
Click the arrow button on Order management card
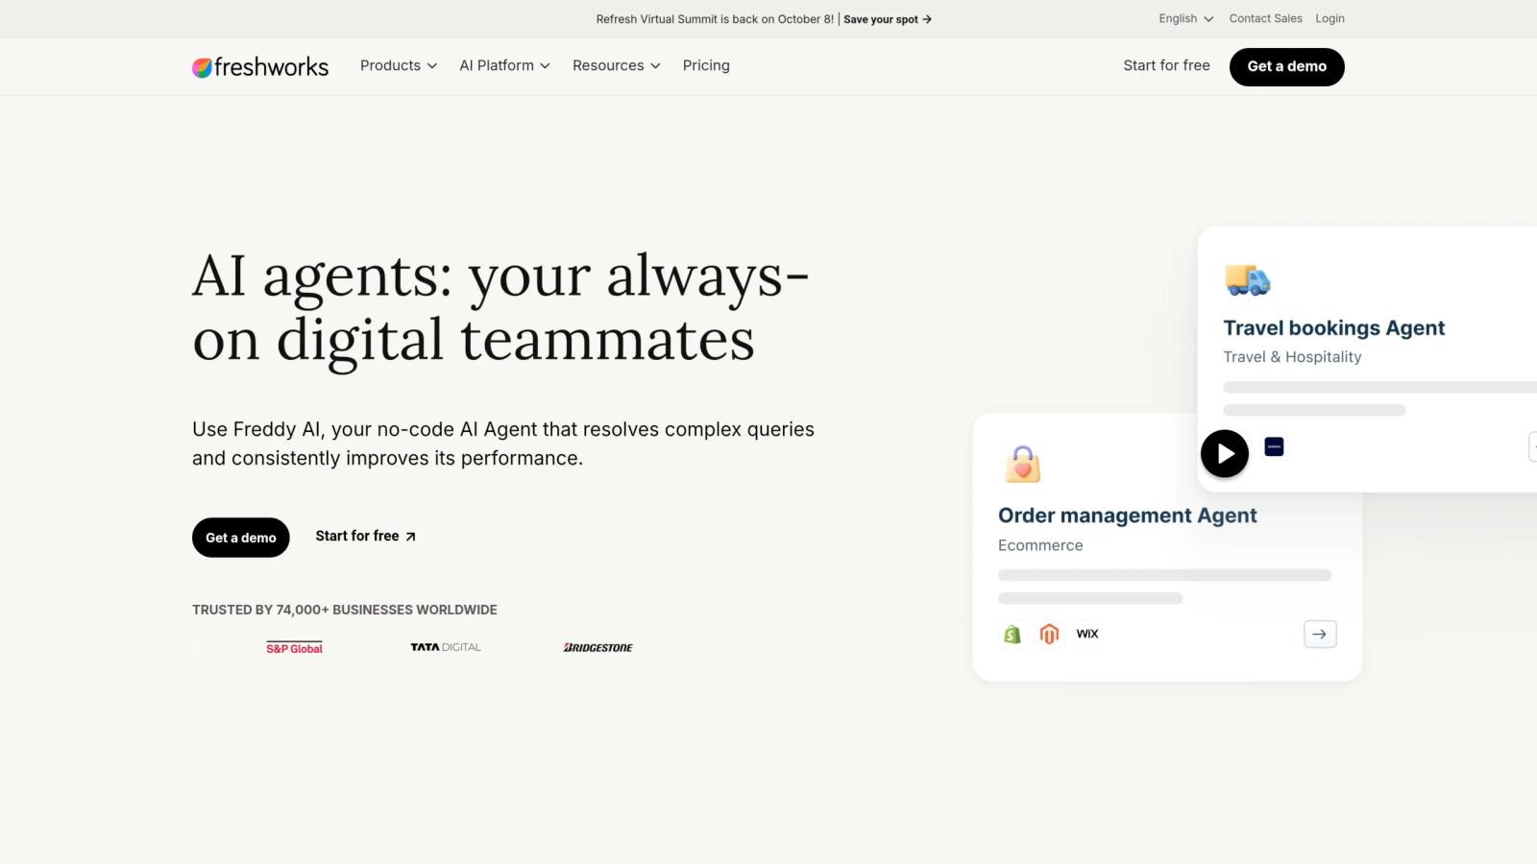pos(1320,634)
